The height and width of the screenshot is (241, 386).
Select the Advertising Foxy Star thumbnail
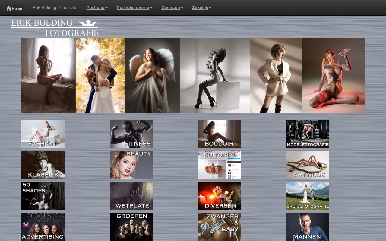43,227
